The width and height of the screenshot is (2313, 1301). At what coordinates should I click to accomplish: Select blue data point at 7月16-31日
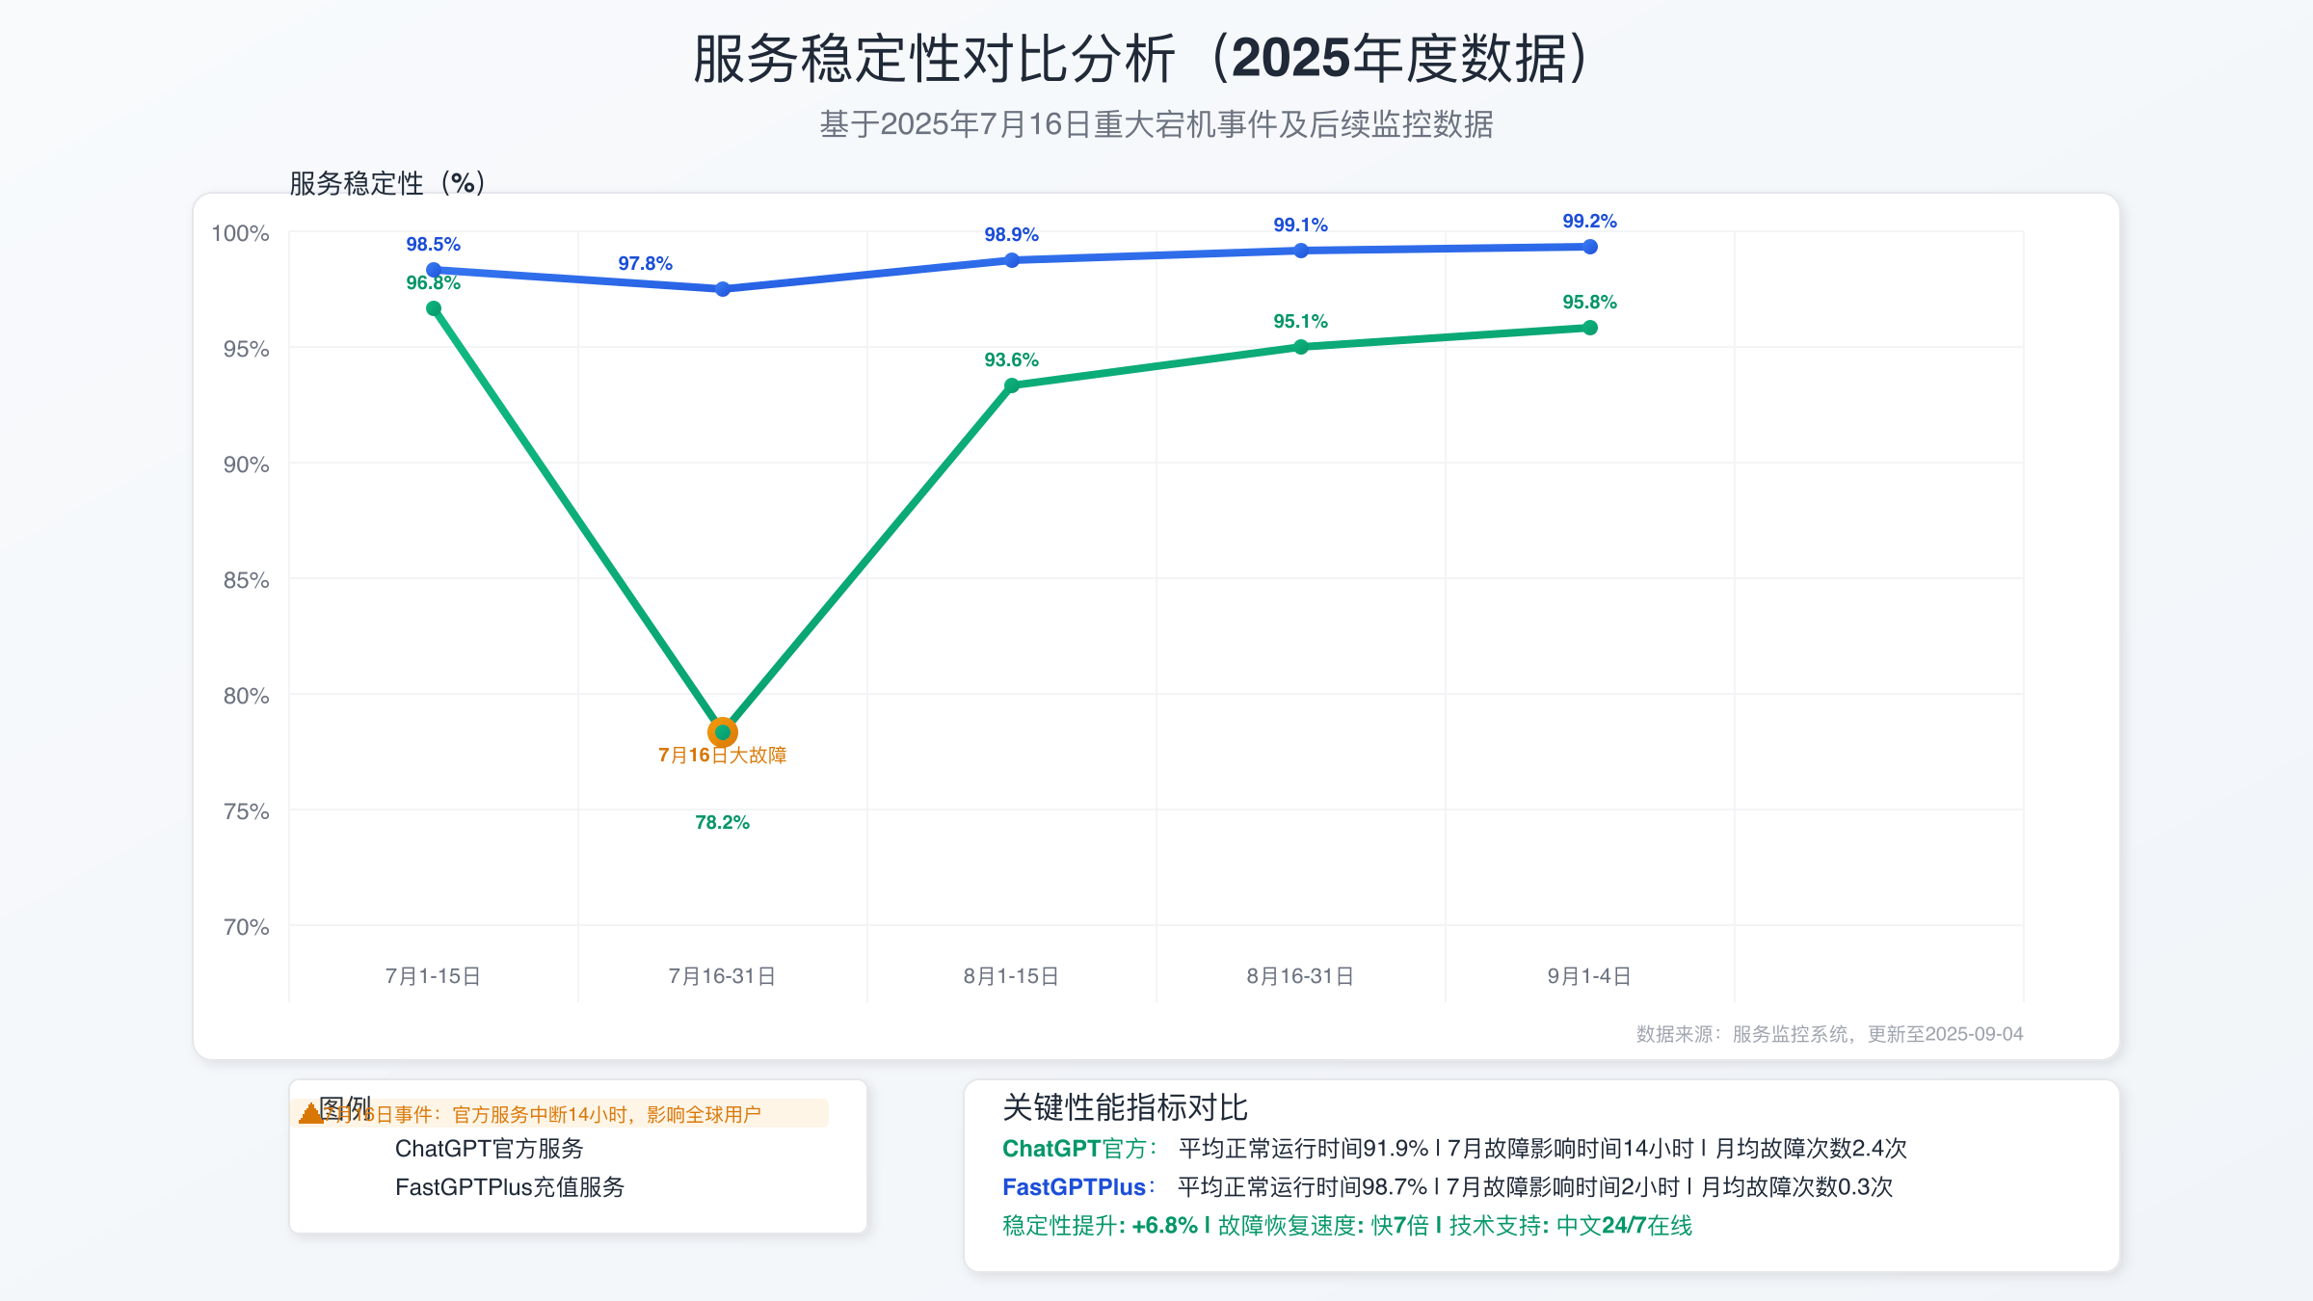pos(723,289)
